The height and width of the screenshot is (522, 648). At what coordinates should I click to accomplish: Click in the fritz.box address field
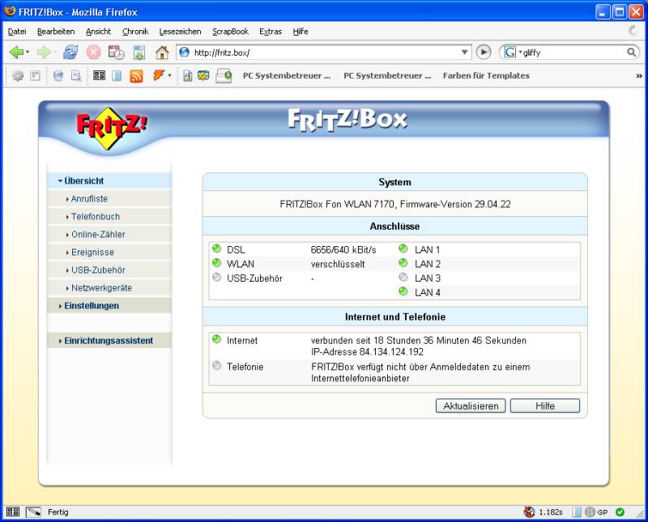(x=325, y=53)
